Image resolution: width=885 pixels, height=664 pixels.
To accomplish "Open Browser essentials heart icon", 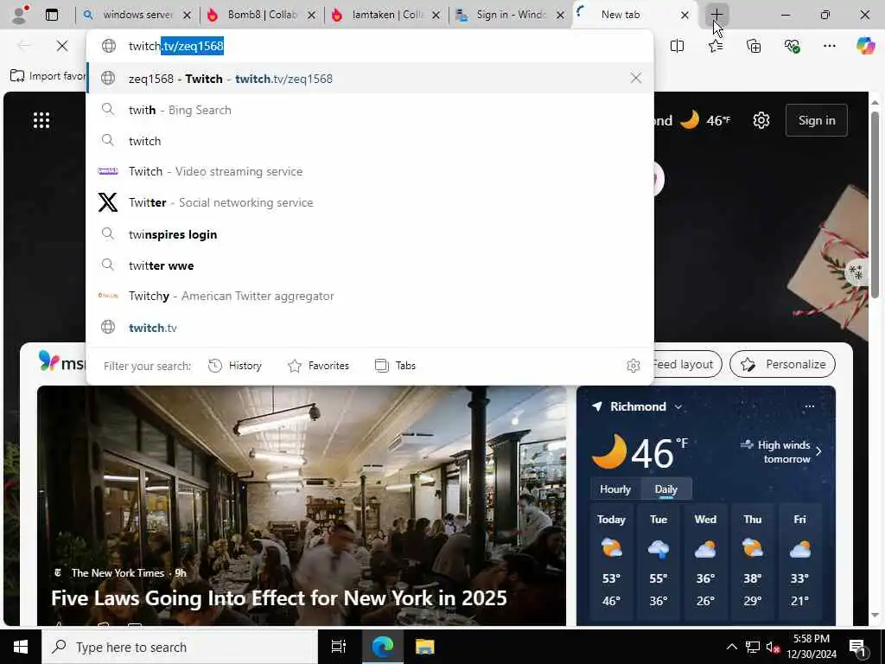I will 792,46.
